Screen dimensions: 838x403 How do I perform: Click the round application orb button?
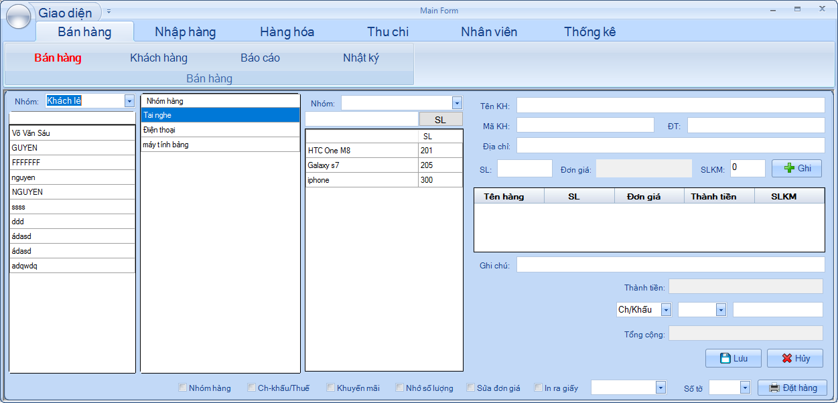click(18, 16)
